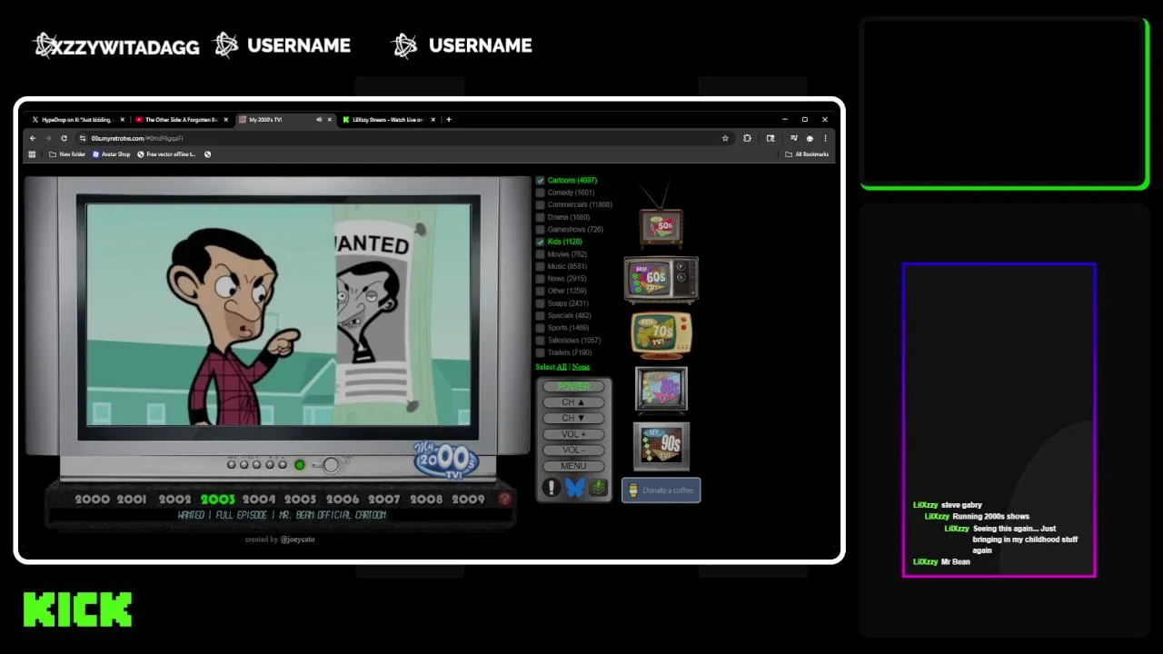The width and height of the screenshot is (1163, 654).
Task: Open the My 50s TV thumbnail
Action: coord(661,216)
